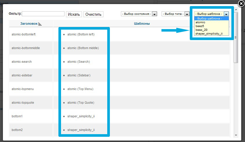Screen dimensions: 245x142
Task: Pick shaper_simplicity_ii from the dropdown list
Action: point(209,34)
